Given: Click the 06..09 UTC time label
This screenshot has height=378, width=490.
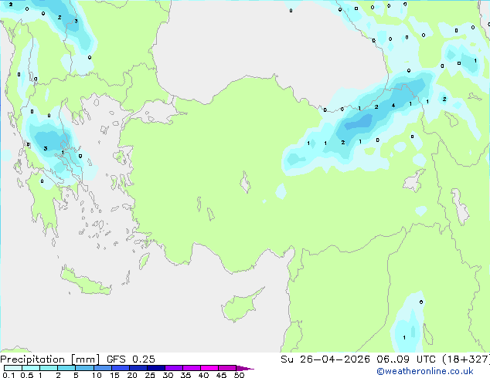Looking at the screenshot, I should tap(406, 359).
